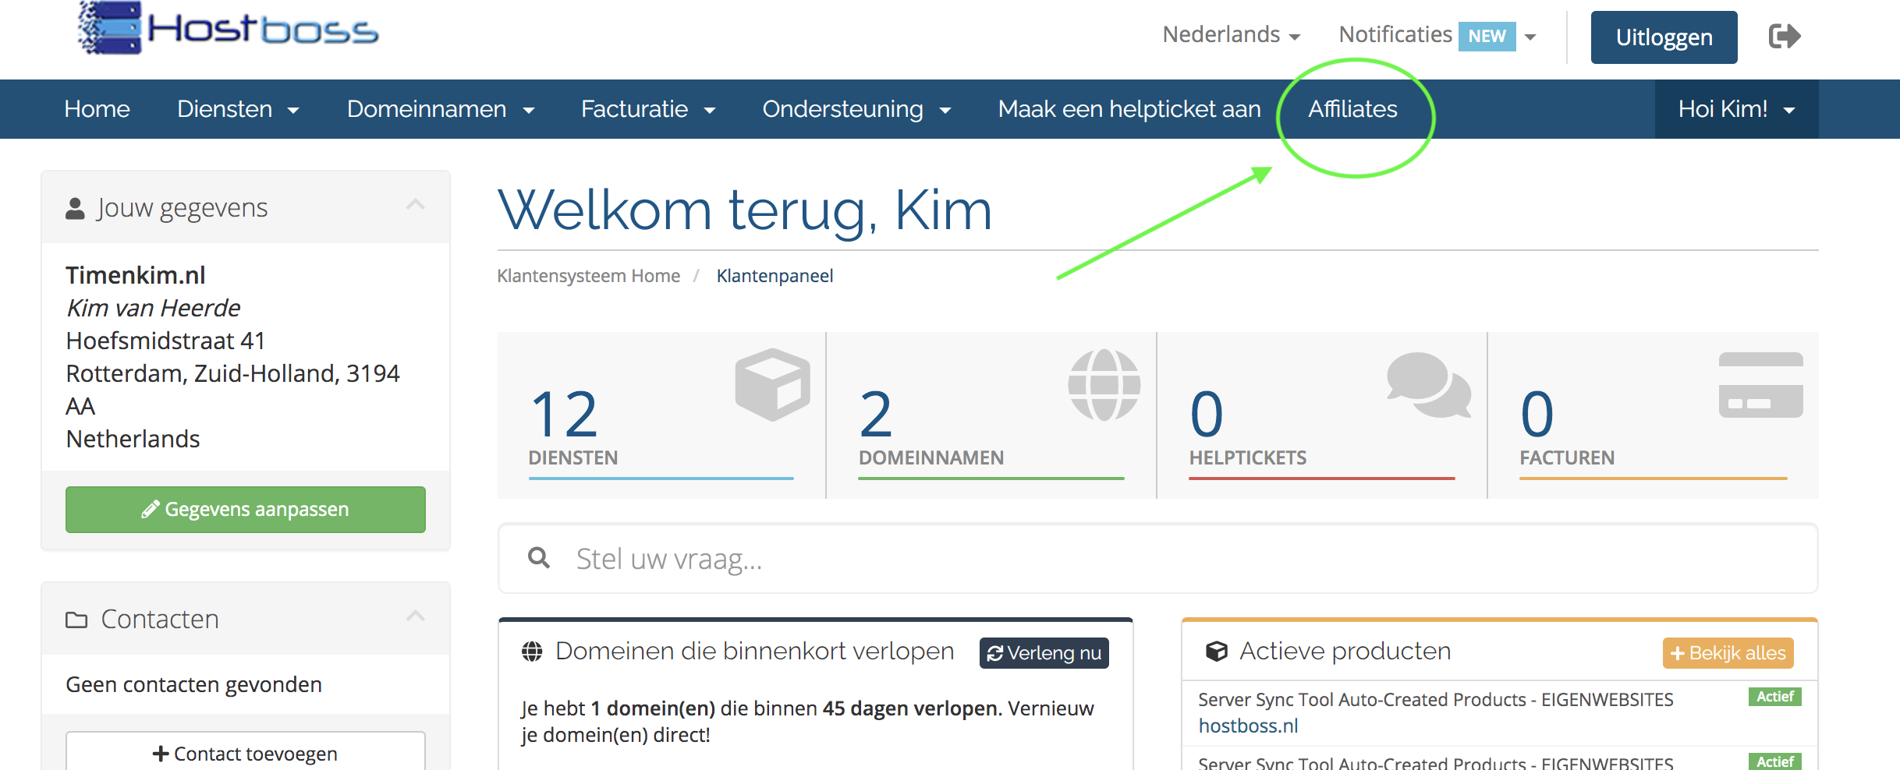Go to Maak een helpticket aan
This screenshot has width=1900, height=770.
coord(1129,109)
